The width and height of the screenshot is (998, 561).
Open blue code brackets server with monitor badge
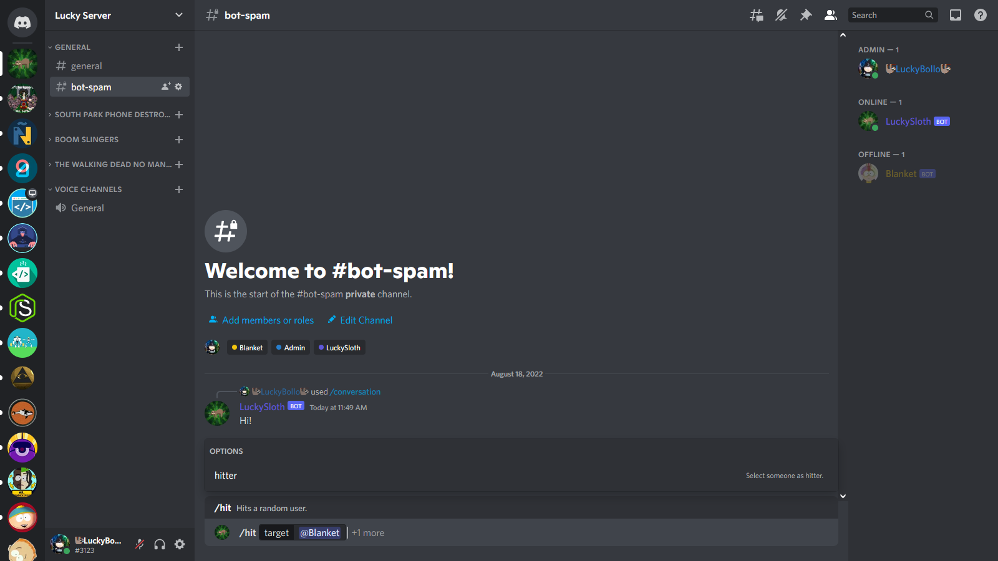coord(22,203)
